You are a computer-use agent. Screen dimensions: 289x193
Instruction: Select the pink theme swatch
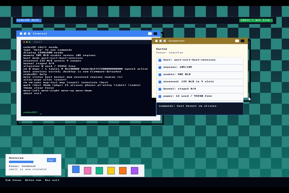[87, 171]
